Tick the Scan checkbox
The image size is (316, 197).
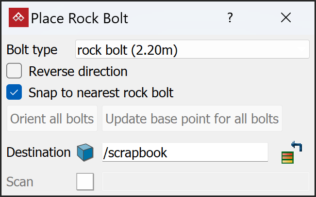tap(85, 182)
